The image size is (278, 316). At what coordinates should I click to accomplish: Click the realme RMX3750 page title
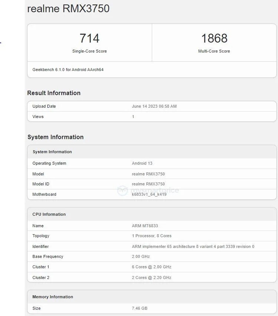coord(69,9)
